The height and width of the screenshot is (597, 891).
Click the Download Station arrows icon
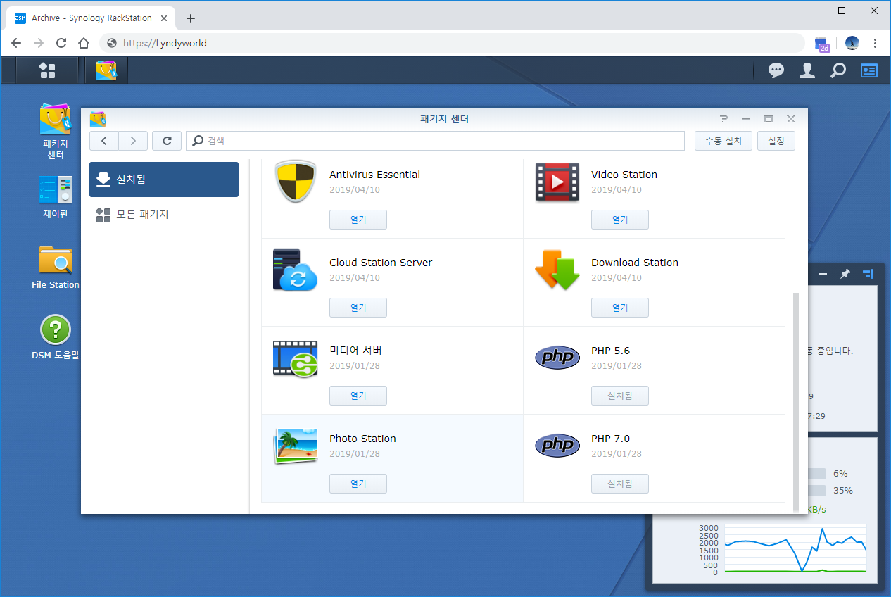click(x=557, y=270)
